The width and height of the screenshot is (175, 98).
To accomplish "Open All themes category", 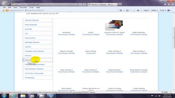I will pyautogui.click(x=37, y=78).
